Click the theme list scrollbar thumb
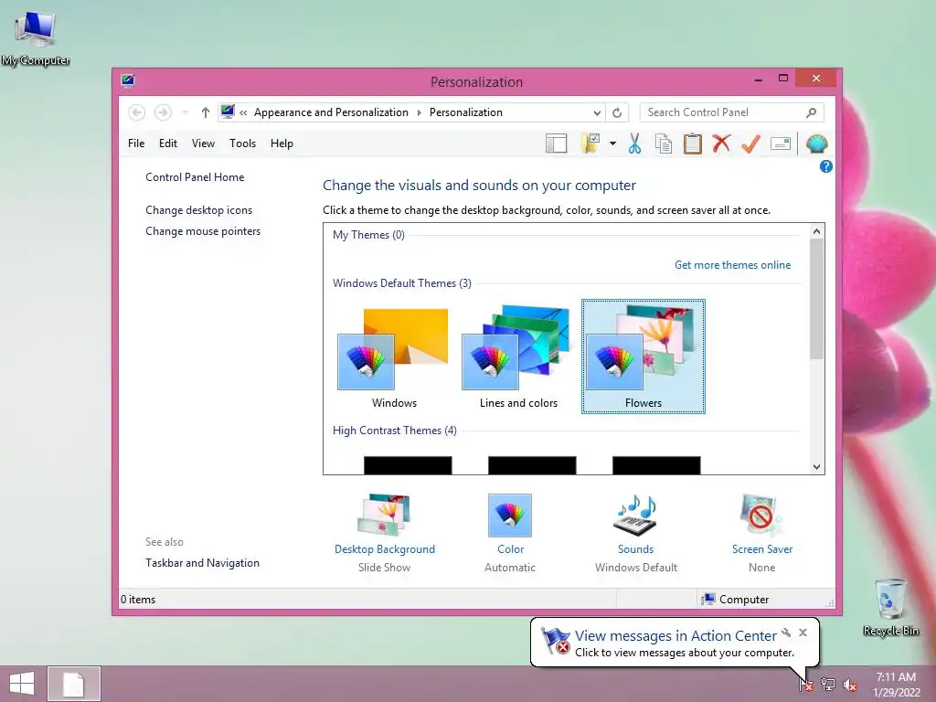 (x=816, y=299)
